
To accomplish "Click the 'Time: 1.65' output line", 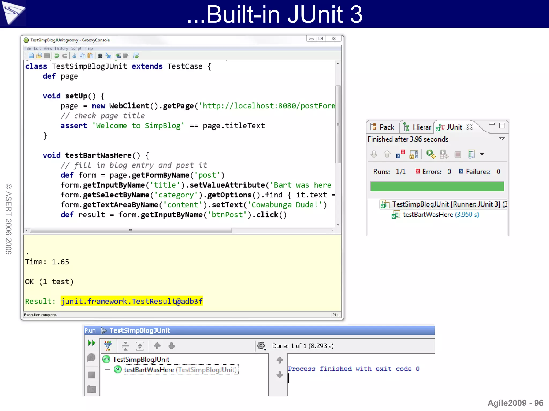I will 47,262.
